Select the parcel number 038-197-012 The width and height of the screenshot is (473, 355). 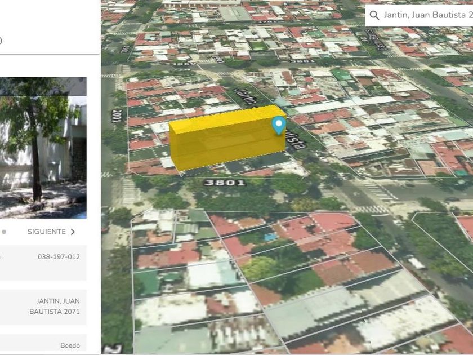pyautogui.click(x=59, y=257)
